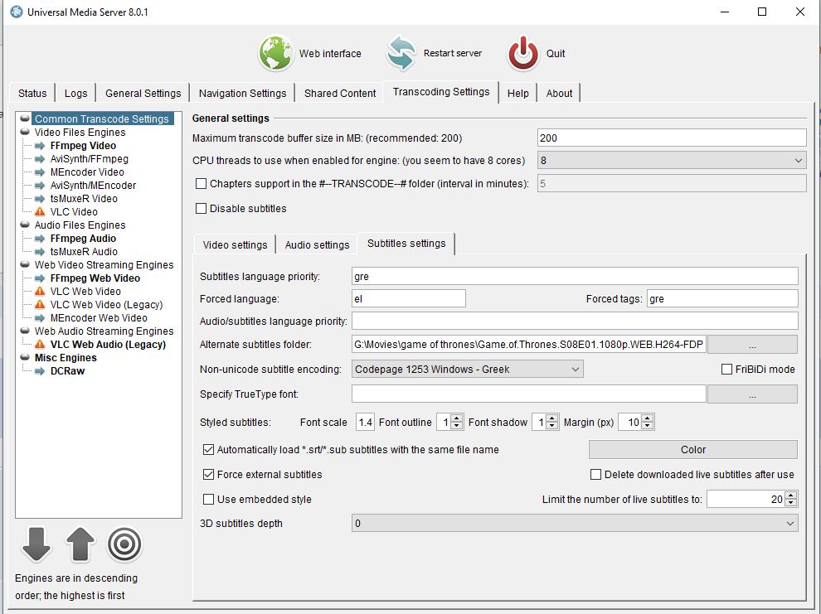
Task: Collapse Web Video Streaming Engines node
Action: (25, 264)
